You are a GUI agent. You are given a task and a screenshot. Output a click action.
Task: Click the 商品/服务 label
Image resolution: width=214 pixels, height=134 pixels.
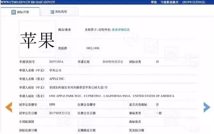coord(64,29)
